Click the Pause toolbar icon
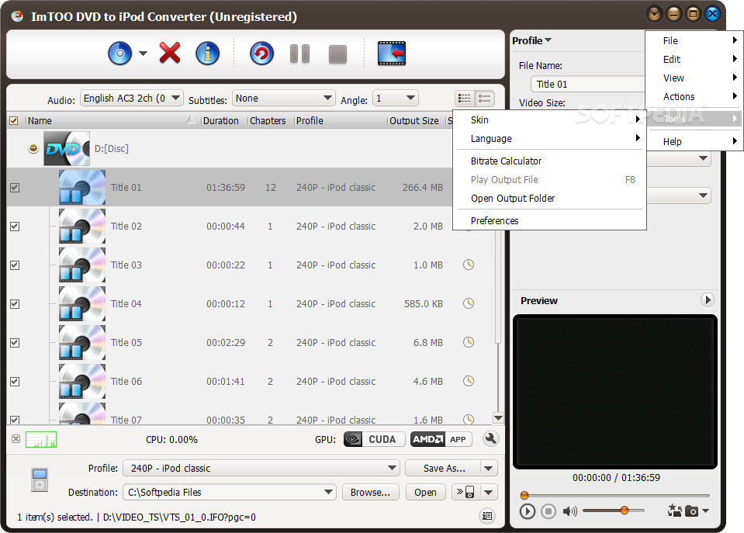Viewport: 744px width, 533px height. [300, 54]
